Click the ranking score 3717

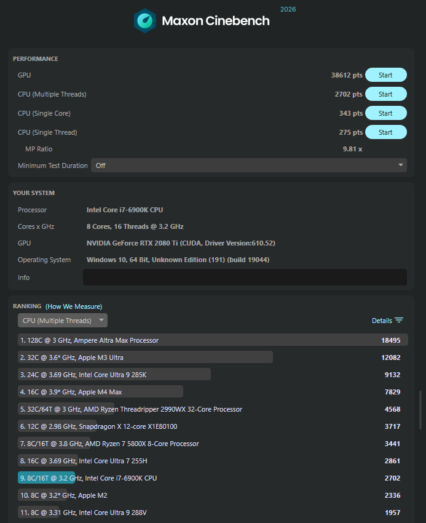(392, 426)
